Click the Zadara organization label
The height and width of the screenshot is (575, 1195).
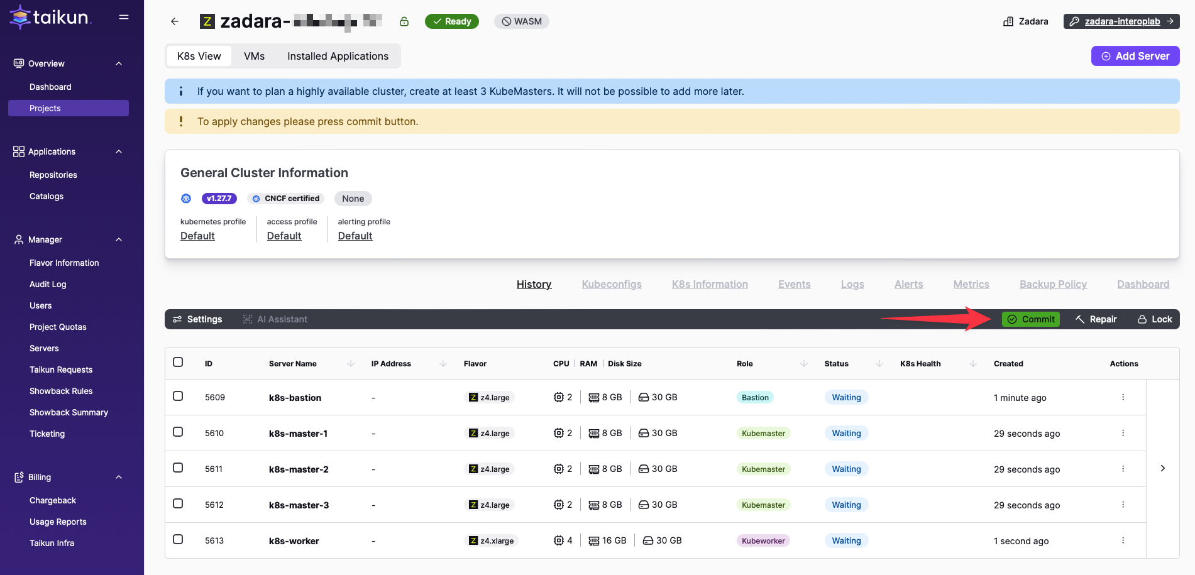pos(1025,21)
